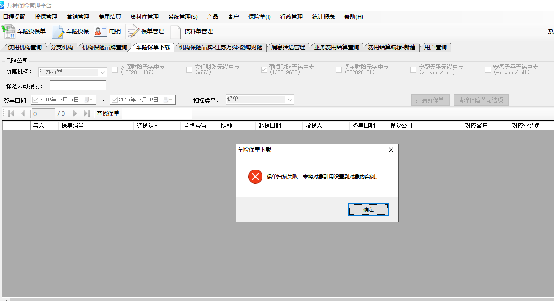Open the 统计报表 menu
This screenshot has width=554, height=301.
pyautogui.click(x=323, y=16)
